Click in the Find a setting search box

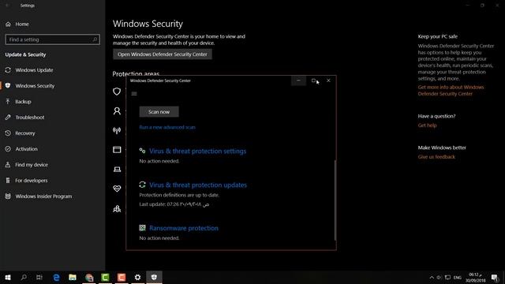53,39
